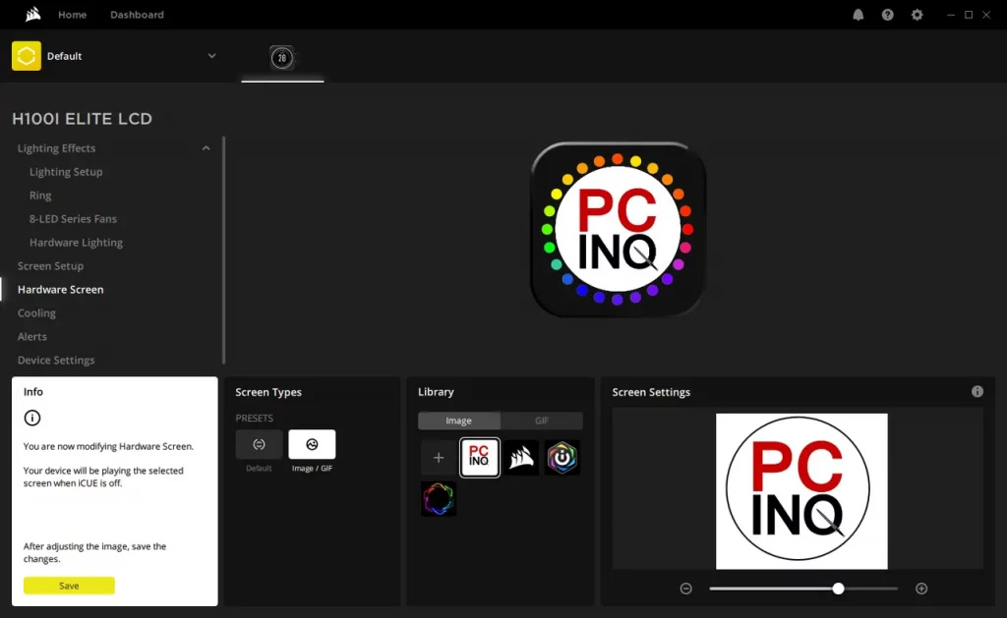Open the Default profile dropdown
Viewport: 1007px width, 618px height.
point(212,56)
